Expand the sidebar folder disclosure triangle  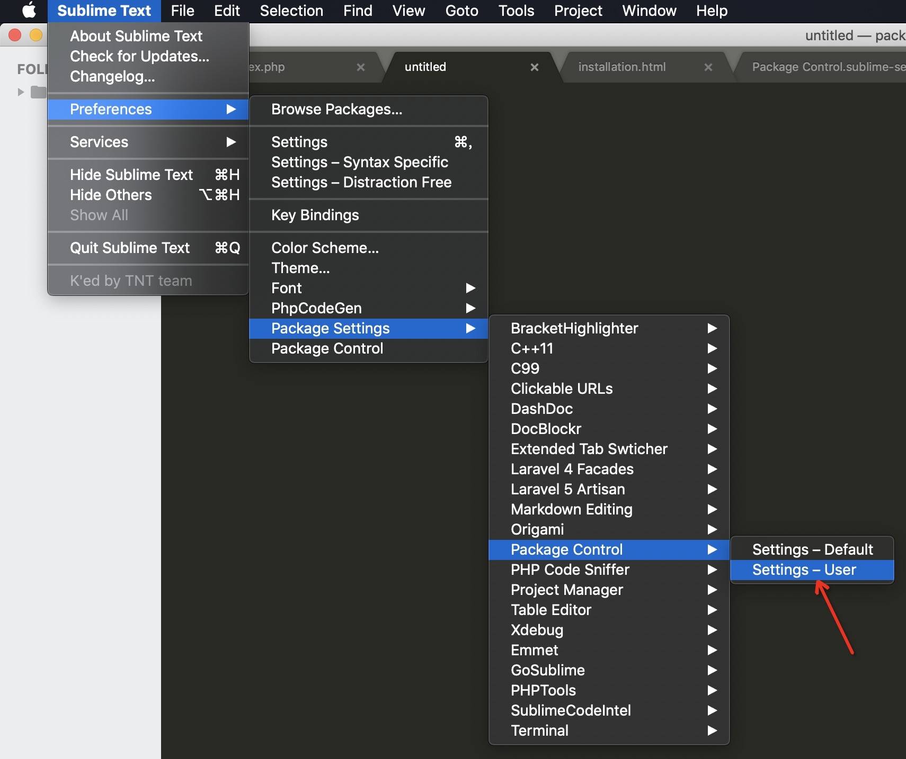click(21, 92)
